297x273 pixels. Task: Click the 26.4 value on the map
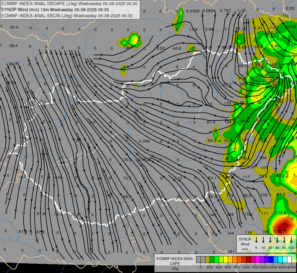click(13, 46)
